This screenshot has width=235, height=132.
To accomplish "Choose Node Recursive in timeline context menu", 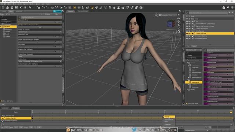I will (169, 119).
